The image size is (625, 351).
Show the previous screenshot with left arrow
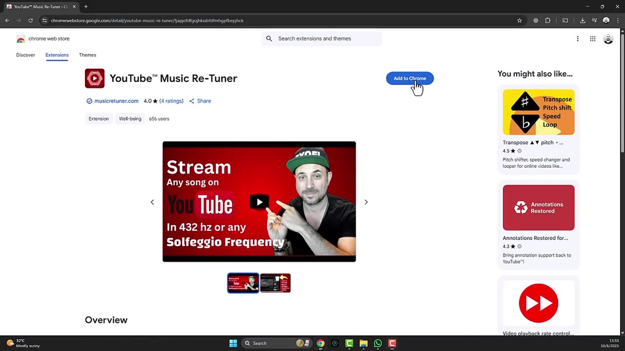click(x=152, y=202)
